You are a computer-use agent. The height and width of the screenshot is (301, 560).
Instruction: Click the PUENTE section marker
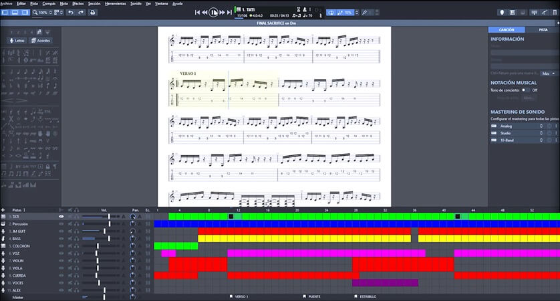click(x=312, y=297)
